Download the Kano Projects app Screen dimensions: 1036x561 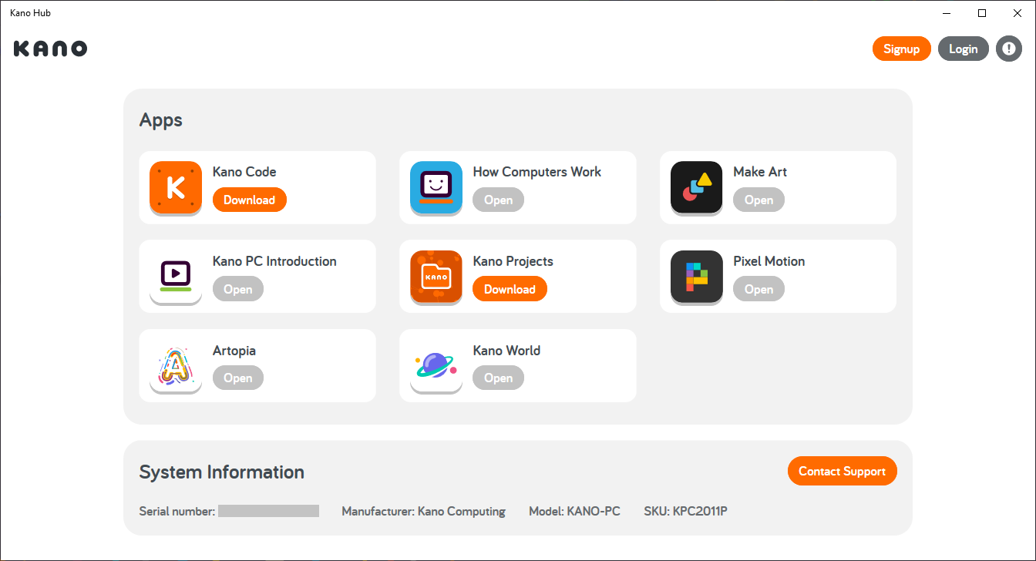coord(510,289)
